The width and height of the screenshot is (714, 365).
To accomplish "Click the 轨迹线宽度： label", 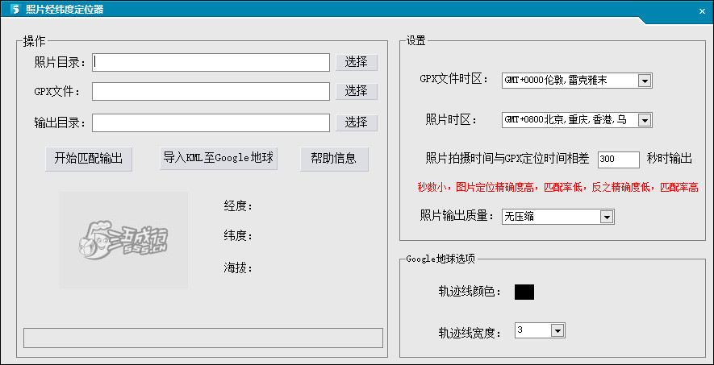I will [x=470, y=334].
